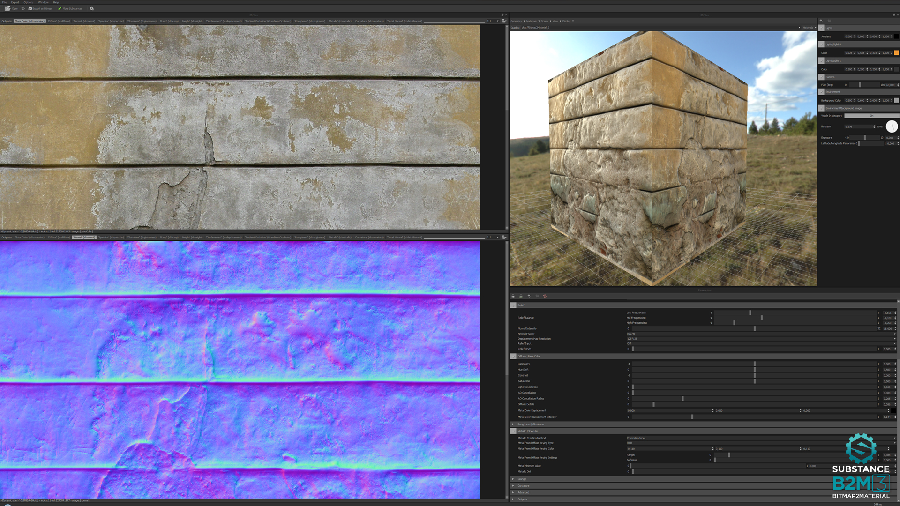Click the red reset arrows in the Parameters toolbar
900x506 pixels.
pos(545,296)
